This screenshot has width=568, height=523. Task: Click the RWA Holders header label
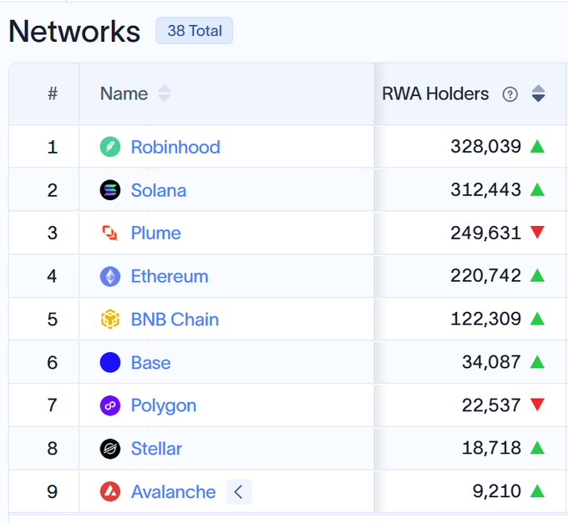pyautogui.click(x=435, y=93)
